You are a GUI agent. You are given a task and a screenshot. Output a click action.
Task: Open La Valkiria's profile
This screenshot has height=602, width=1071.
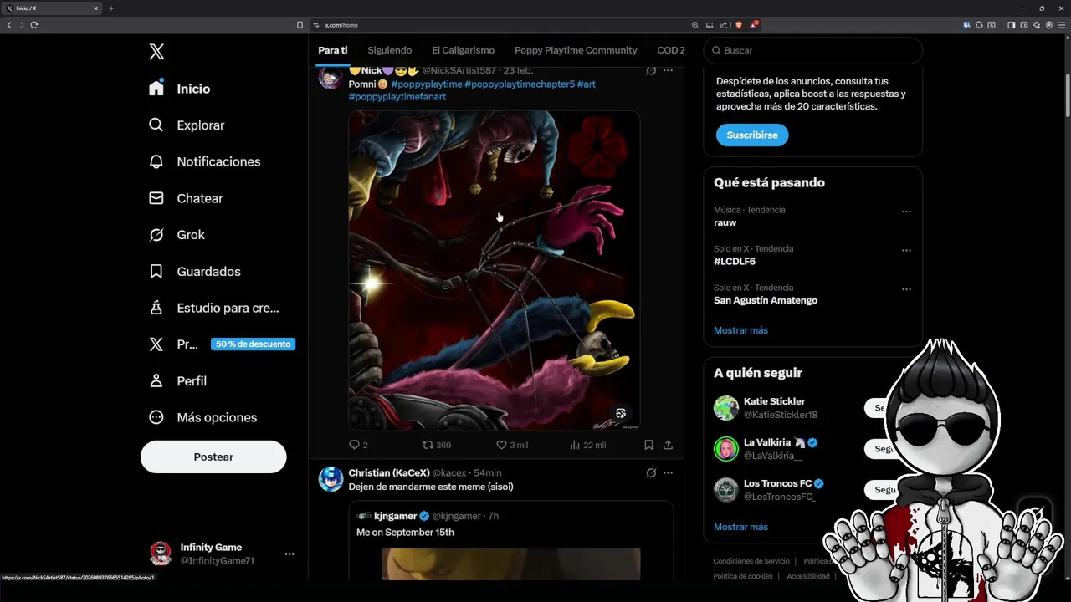pyautogui.click(x=767, y=442)
